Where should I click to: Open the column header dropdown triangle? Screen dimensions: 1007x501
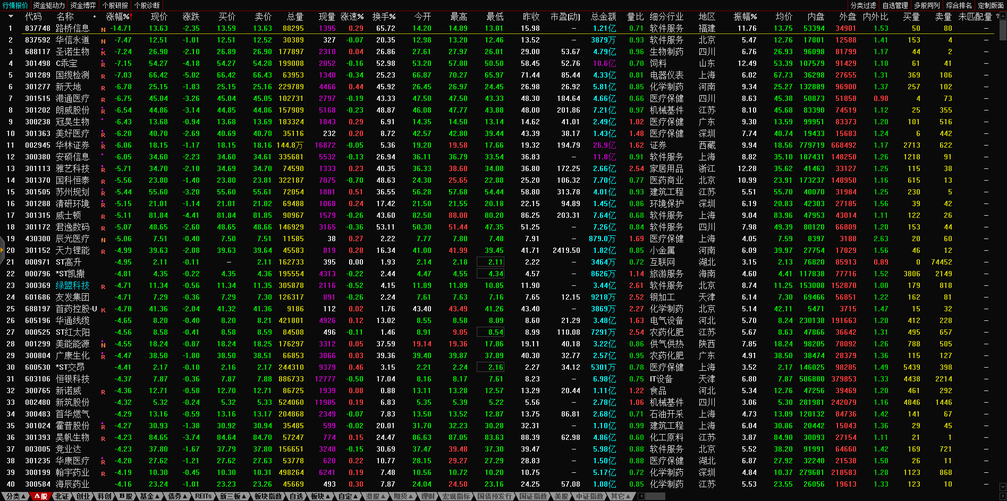click(x=10, y=16)
